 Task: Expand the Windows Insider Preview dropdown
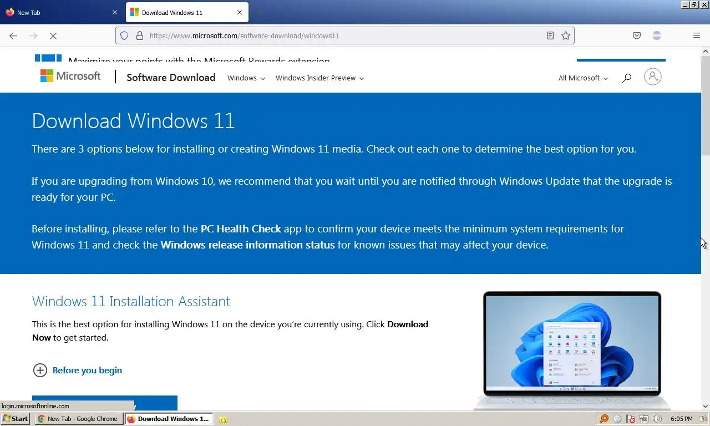[320, 78]
